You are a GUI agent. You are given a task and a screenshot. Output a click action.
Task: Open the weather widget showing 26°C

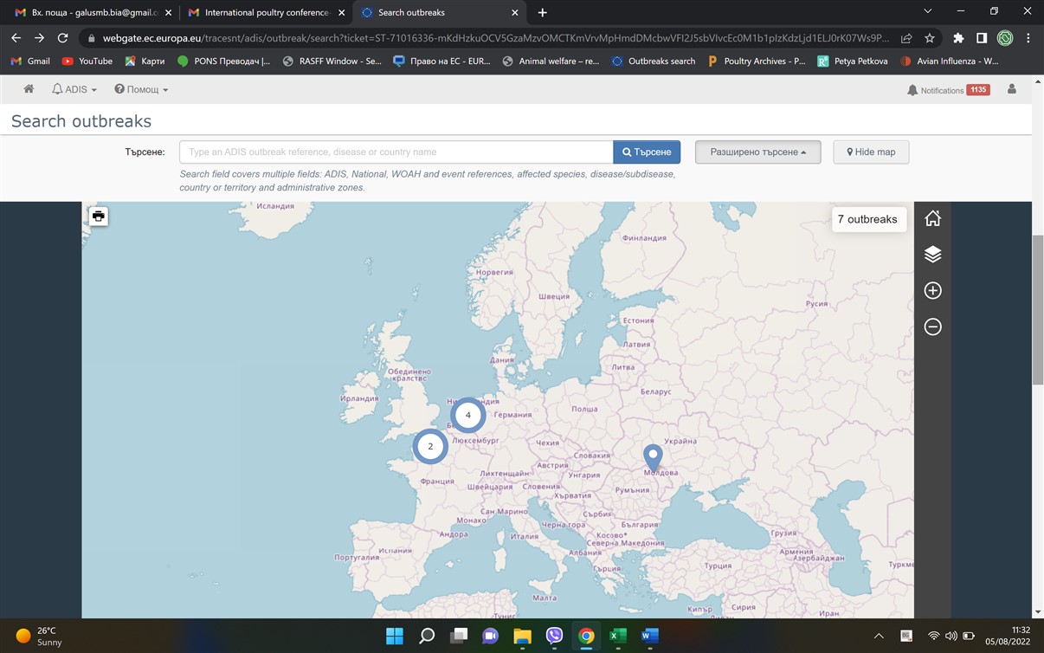coord(39,636)
